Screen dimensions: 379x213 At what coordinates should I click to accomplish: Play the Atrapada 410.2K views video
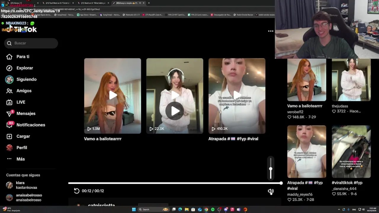click(237, 96)
